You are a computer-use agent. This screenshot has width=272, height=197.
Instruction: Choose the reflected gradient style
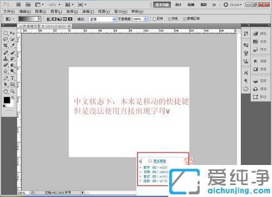[x=65, y=19]
